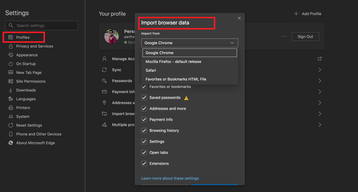
Task: Open the Downloads settings page
Action: [26, 90]
